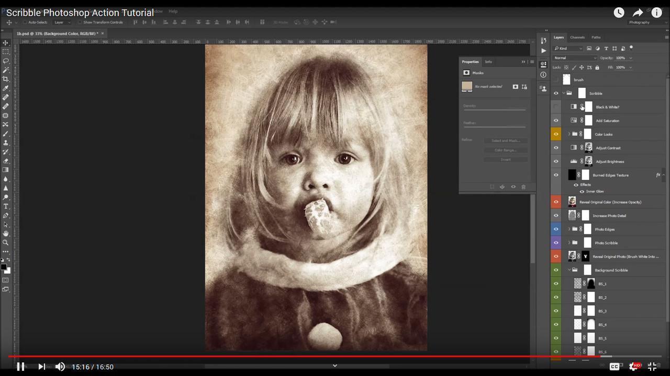Click the Select and Mask button
The height and width of the screenshot is (376, 670).
point(505,140)
